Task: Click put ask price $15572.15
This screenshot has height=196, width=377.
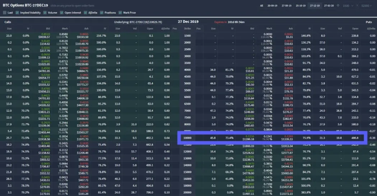Action: [287, 194]
